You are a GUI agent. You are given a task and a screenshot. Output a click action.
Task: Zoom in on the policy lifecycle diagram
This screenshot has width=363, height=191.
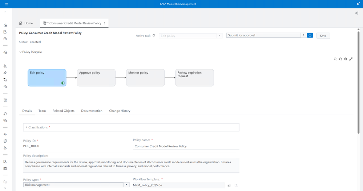335,59
